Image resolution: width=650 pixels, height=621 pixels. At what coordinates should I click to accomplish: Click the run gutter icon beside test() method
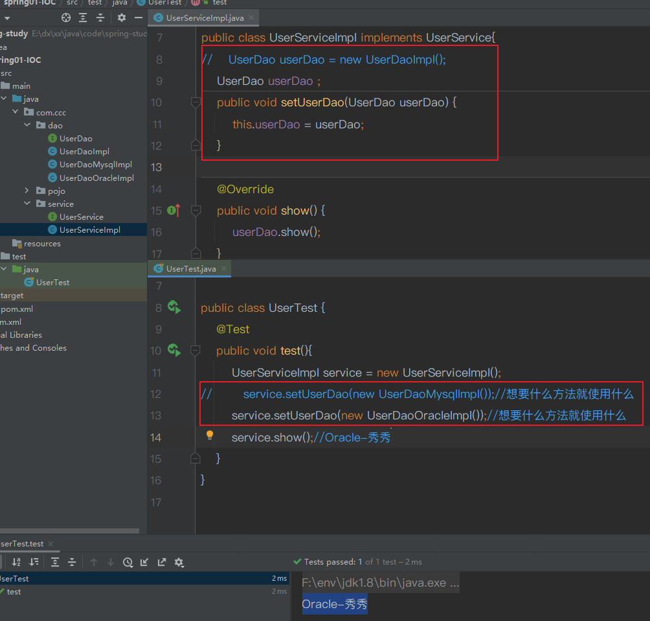click(174, 350)
